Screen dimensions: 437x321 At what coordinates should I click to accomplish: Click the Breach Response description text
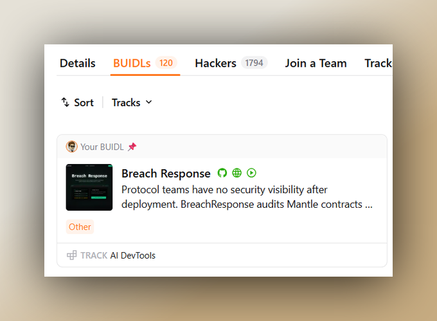coord(247,197)
